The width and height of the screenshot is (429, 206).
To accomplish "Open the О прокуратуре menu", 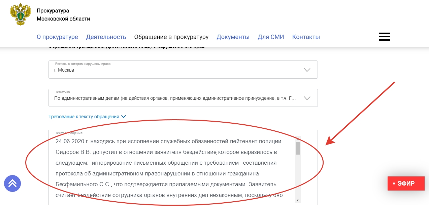I will point(57,37).
